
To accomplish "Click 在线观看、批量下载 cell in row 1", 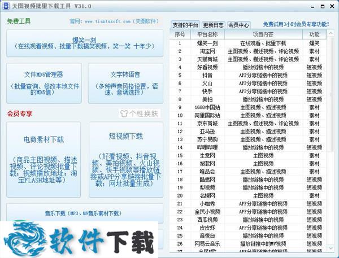I will pos(263,43).
